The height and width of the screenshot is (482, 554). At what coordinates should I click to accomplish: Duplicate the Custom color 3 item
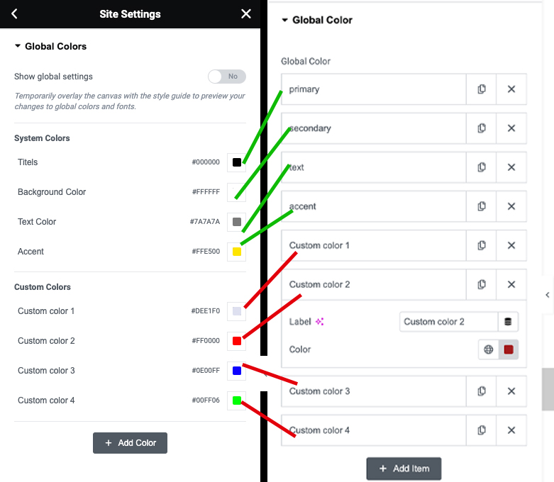click(x=481, y=391)
